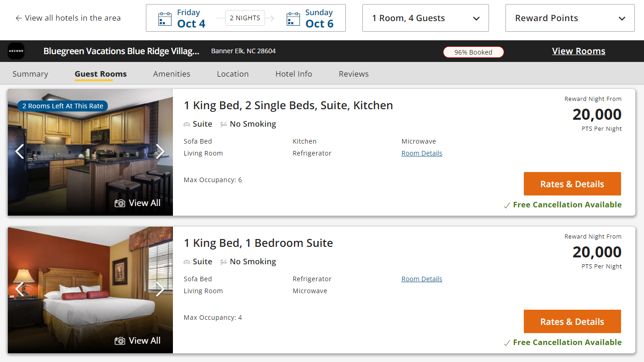Click the 96% Booked indicator

pyautogui.click(x=473, y=52)
